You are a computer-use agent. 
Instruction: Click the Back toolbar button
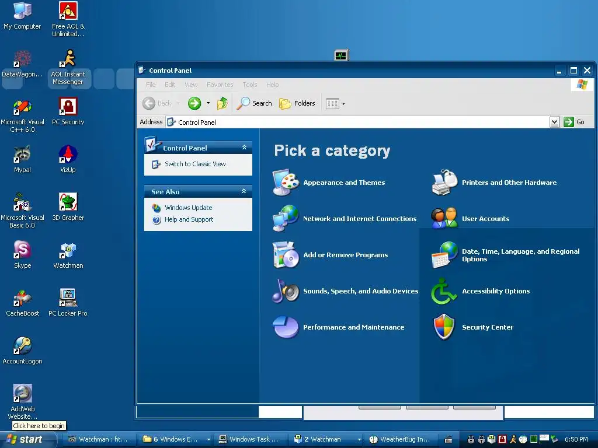click(158, 103)
